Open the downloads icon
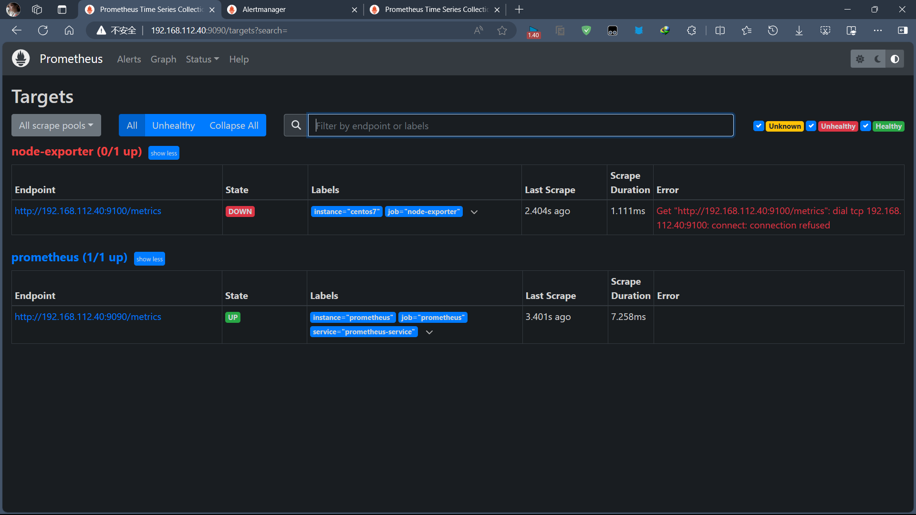 (x=799, y=31)
